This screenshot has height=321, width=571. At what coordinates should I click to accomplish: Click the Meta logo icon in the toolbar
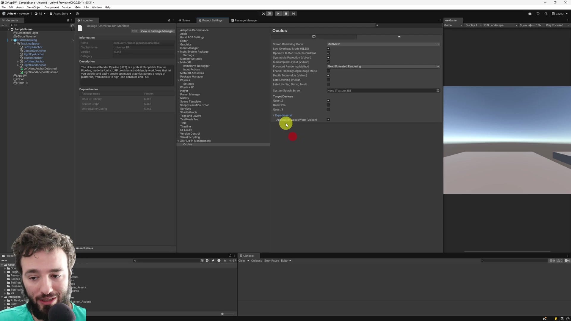point(263,13)
